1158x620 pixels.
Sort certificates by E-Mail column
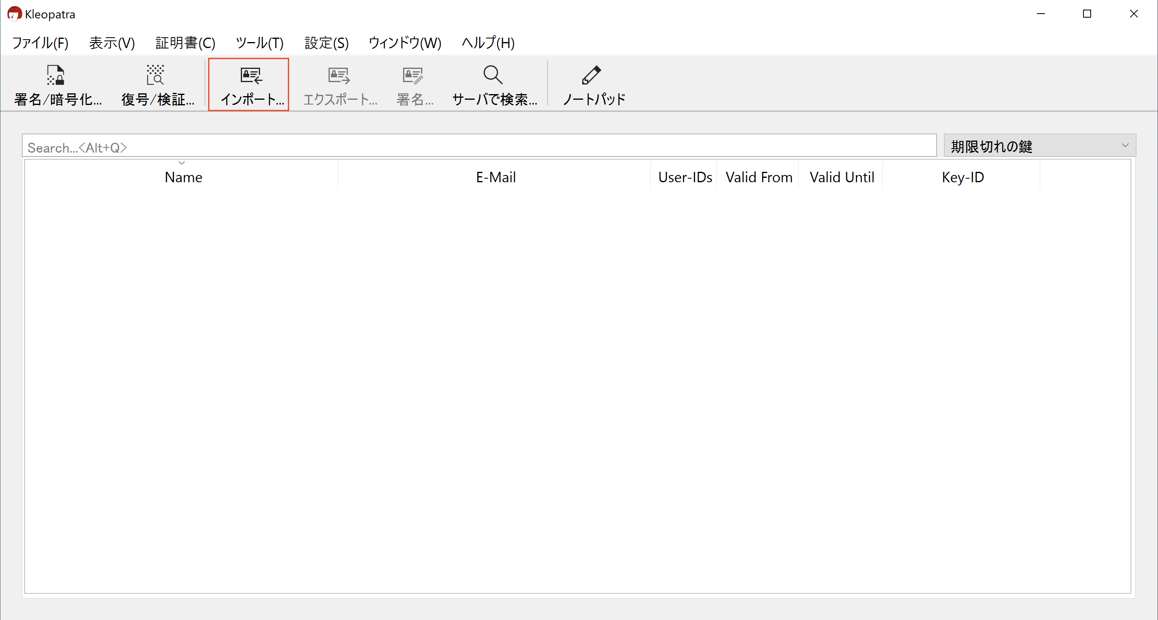[x=495, y=177]
